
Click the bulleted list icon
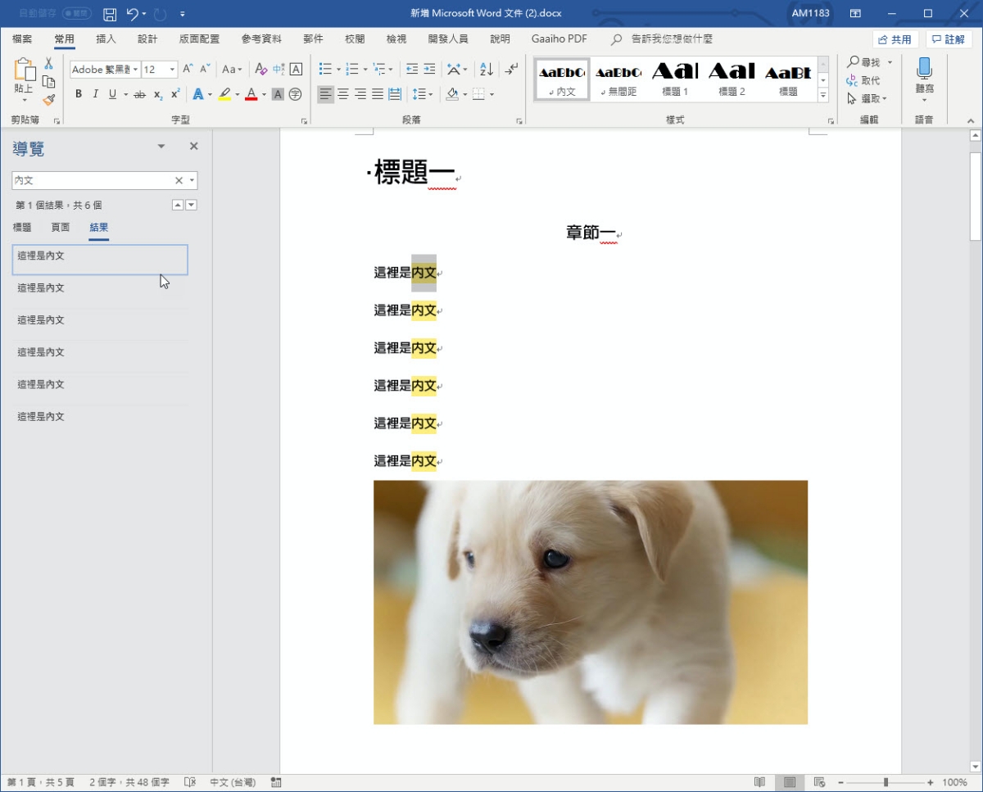pos(325,70)
